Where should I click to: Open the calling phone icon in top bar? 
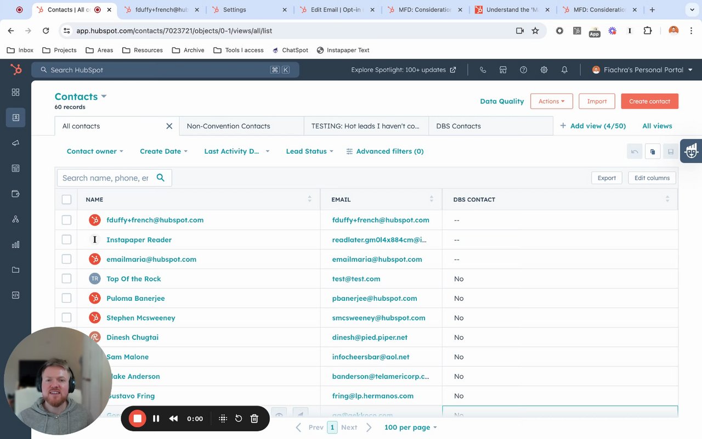point(483,70)
